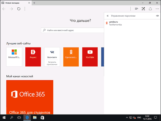The height and width of the screenshot is (121, 161).
Task: Open Task View on the taskbar
Action: click(x=19, y=118)
